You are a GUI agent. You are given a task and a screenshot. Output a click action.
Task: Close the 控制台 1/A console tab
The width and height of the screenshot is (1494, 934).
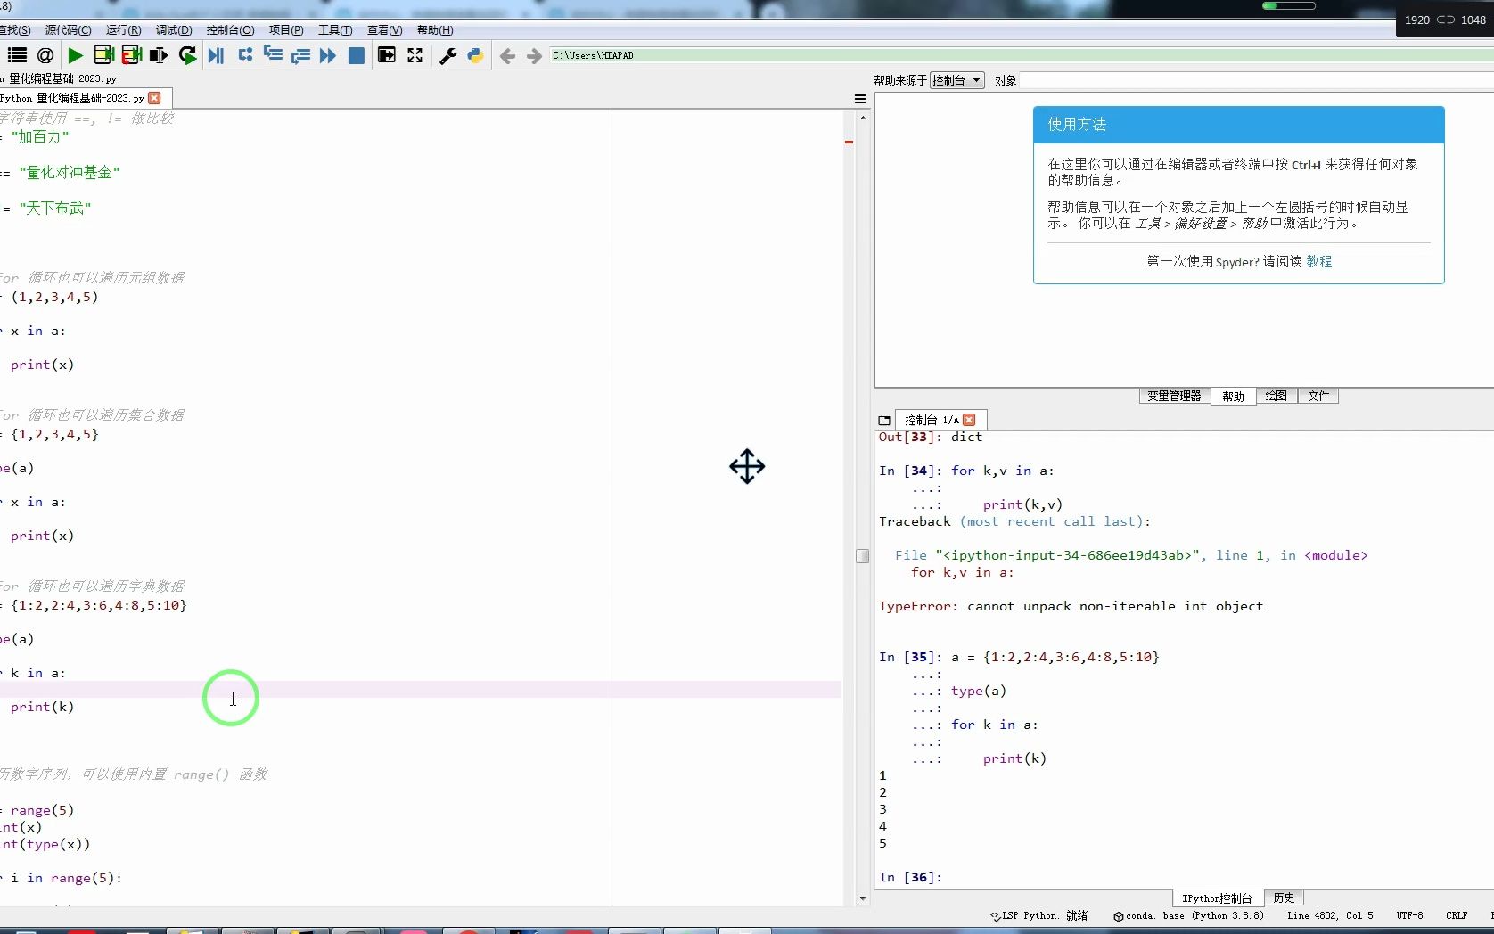[x=970, y=420]
